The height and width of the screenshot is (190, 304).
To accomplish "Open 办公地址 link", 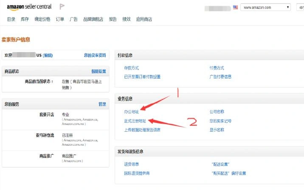I will tap(132, 112).
